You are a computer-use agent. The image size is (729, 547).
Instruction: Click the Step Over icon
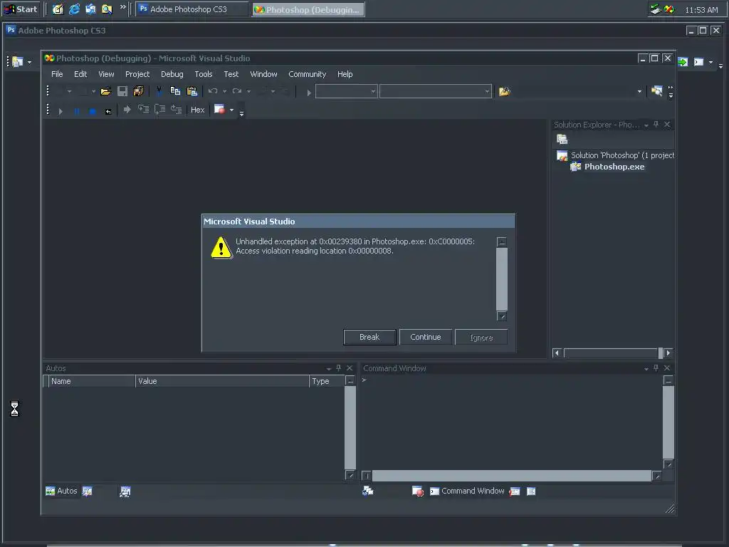159,110
